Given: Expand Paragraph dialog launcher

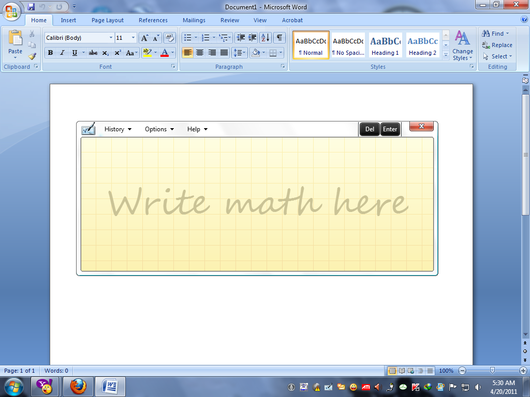Looking at the screenshot, I should [283, 67].
